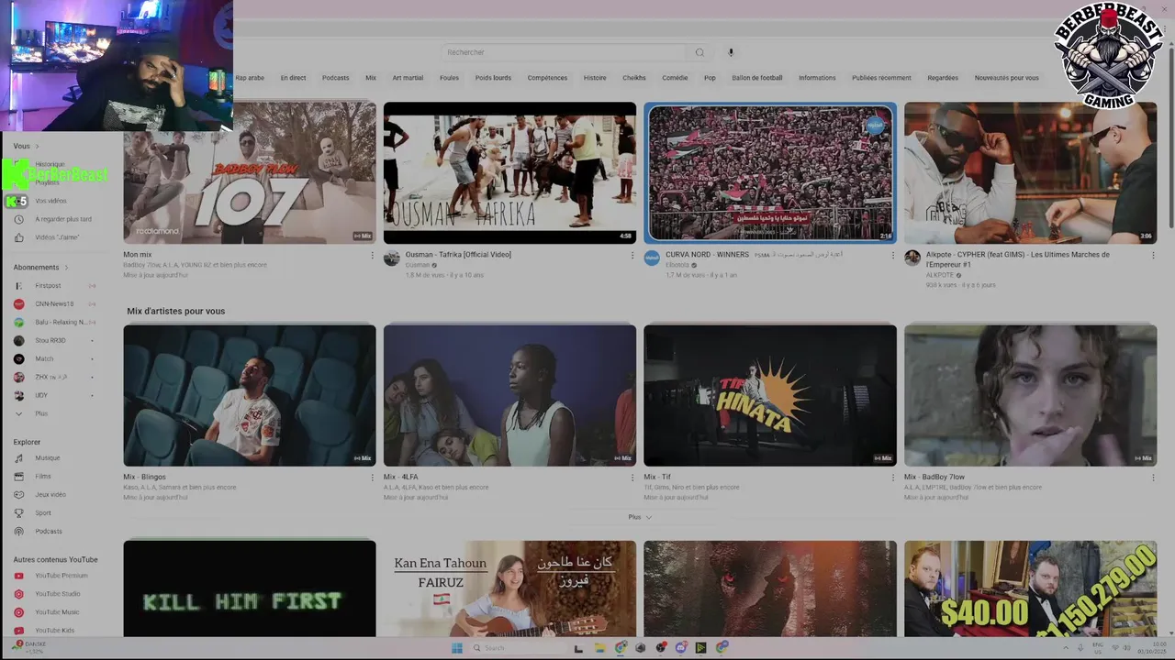The width and height of the screenshot is (1175, 660).
Task: Open Ousman channel avatar under video
Action: pos(392,258)
